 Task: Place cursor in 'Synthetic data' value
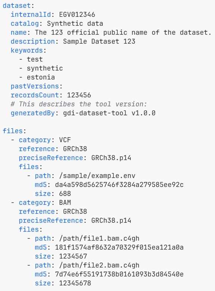click(75, 24)
